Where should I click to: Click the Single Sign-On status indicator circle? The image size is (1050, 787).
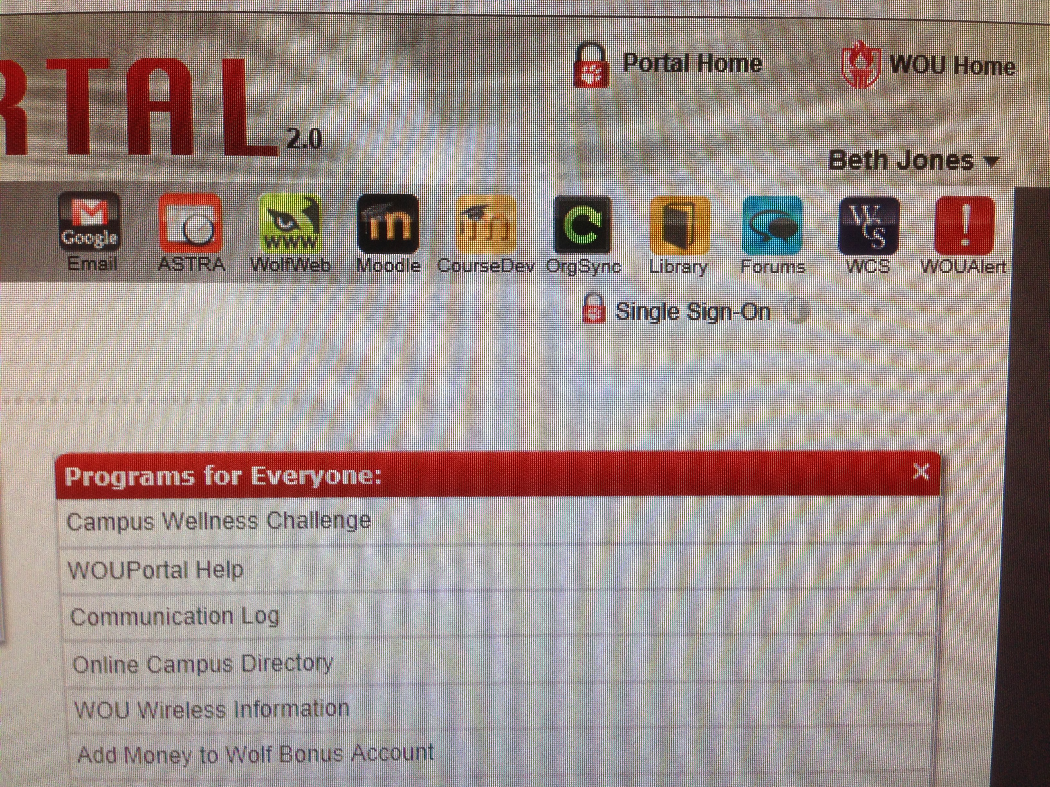[x=797, y=311]
